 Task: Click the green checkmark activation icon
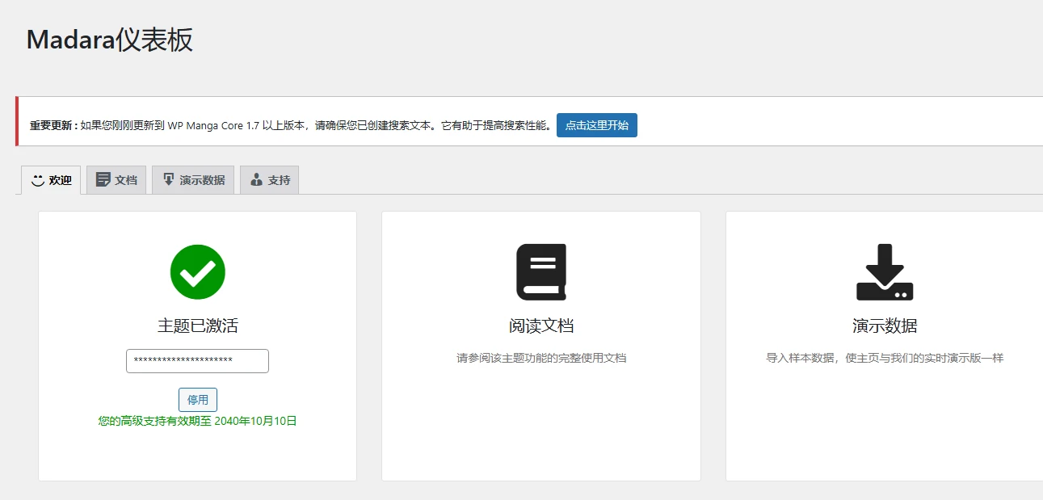coord(196,271)
